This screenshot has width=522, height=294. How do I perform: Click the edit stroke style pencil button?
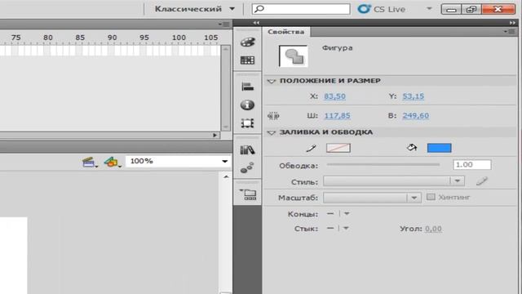(481, 181)
